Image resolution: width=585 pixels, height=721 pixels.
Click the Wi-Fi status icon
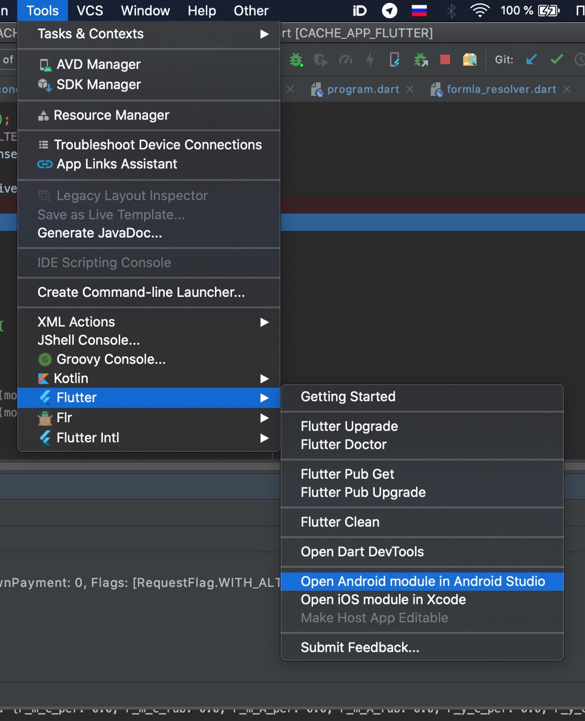click(x=480, y=10)
